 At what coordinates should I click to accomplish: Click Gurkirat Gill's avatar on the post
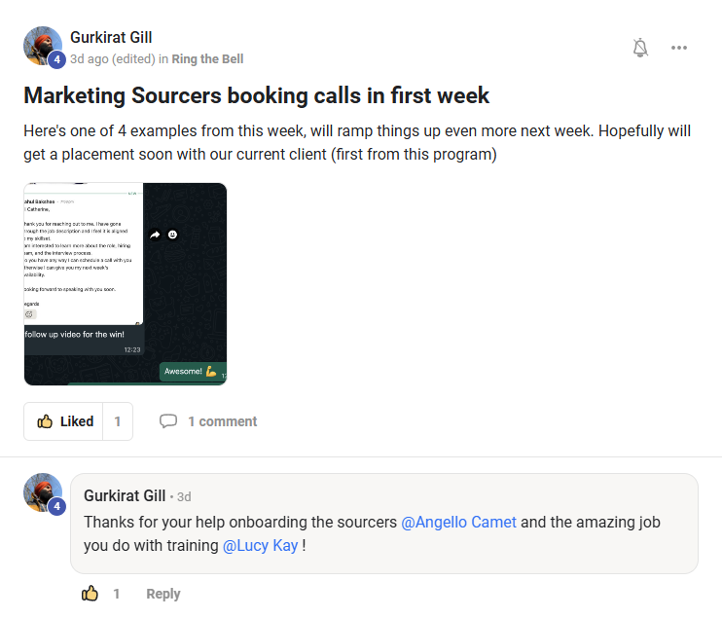(x=43, y=45)
